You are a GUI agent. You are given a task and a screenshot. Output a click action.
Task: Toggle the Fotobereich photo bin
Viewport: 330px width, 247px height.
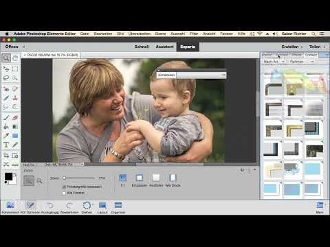[10, 207]
